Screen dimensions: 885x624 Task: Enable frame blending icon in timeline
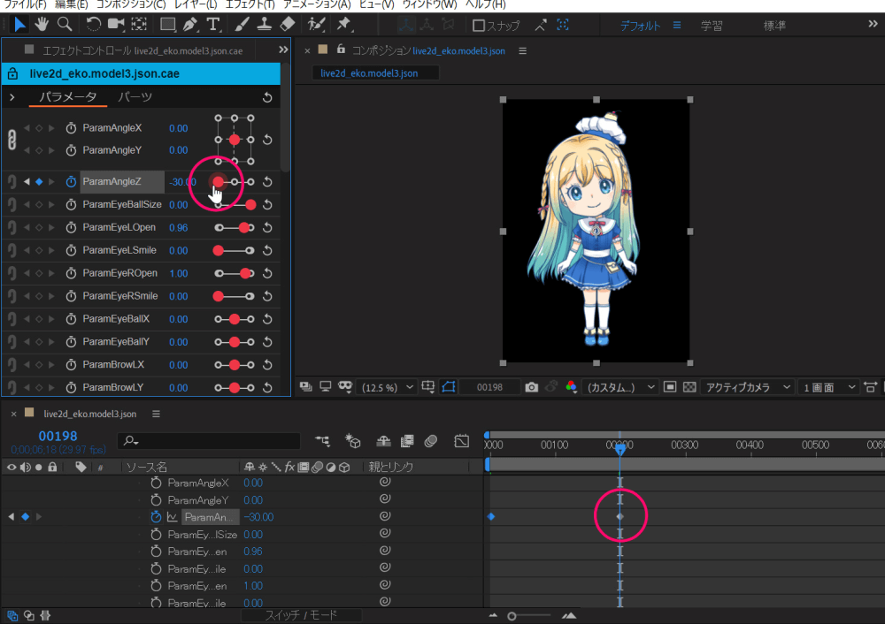(407, 441)
